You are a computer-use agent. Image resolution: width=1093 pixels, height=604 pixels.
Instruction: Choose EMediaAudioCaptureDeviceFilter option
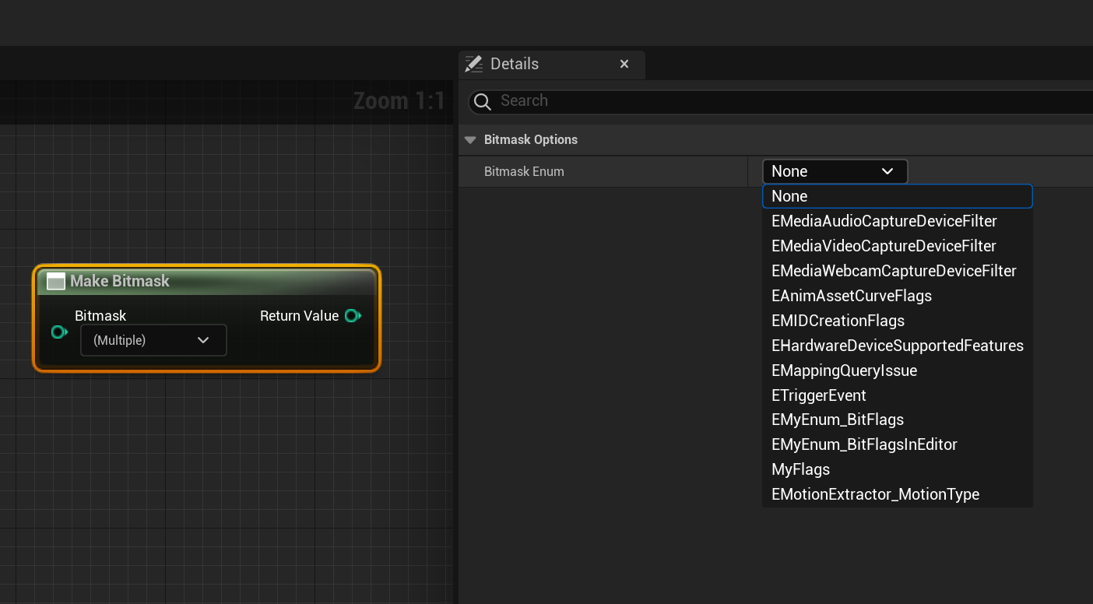pyautogui.click(x=884, y=221)
